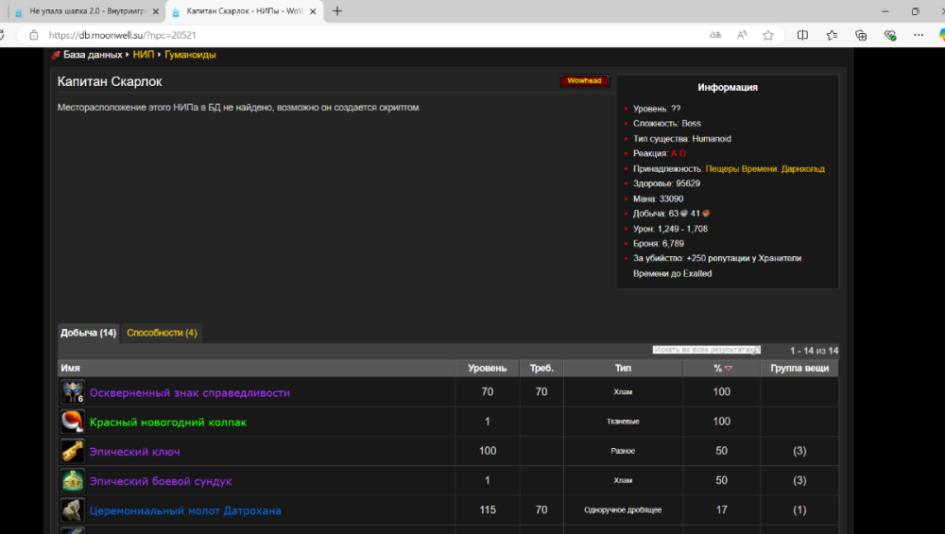Viewport: 945px width, 534px height.
Task: Open the browser translate page icon
Action: [x=715, y=35]
